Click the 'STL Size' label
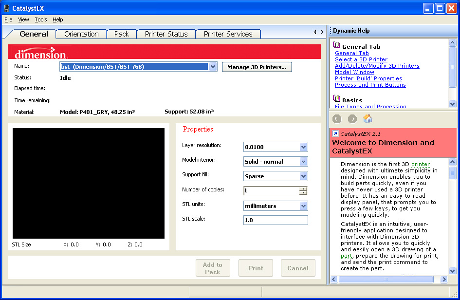Image resolution: width=460 pixels, height=300 pixels. click(x=21, y=244)
